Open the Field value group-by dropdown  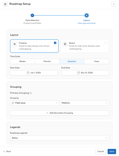pyautogui.click(x=34, y=103)
